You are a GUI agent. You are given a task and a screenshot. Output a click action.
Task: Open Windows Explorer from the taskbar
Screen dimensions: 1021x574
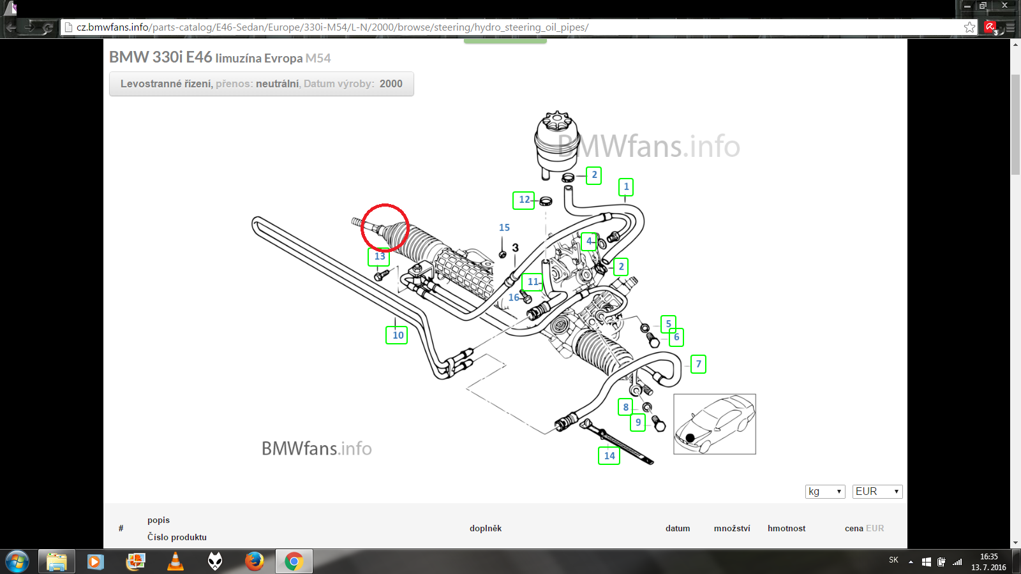click(x=56, y=561)
